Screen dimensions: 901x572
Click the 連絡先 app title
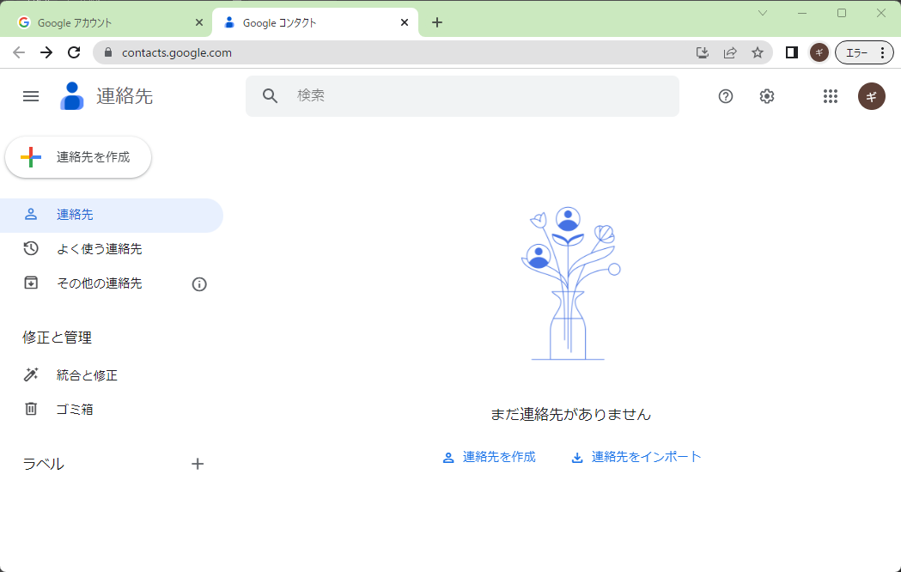[x=125, y=96]
